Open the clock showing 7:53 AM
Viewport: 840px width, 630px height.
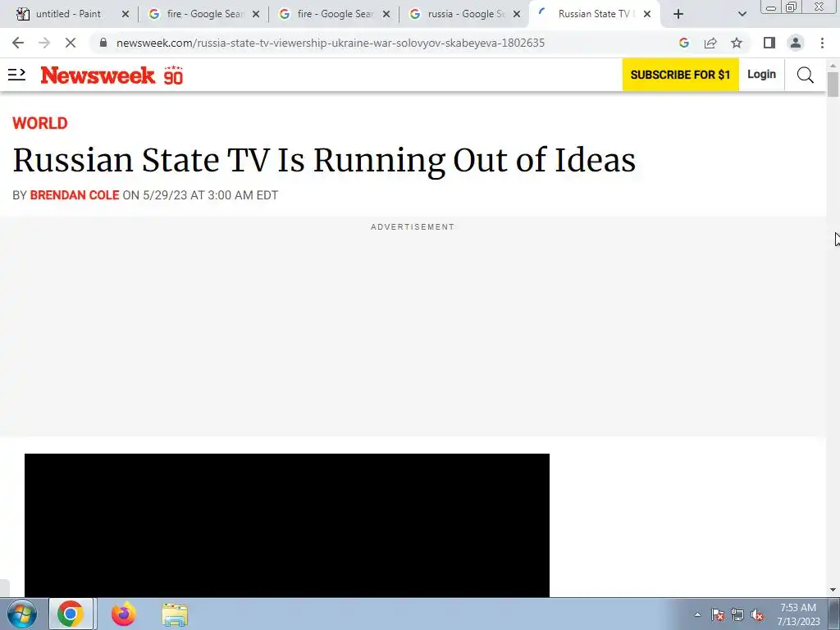coord(798,614)
